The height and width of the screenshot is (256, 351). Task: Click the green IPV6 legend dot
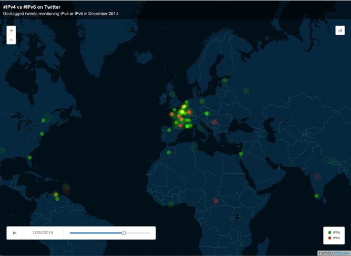pyautogui.click(x=330, y=232)
